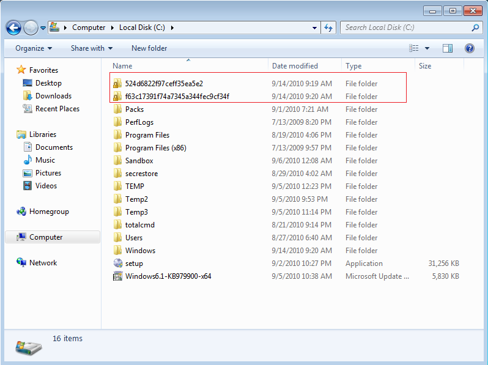This screenshot has width=488, height=365.
Task: Expand the arrow after Computer breadcrumb
Action: [x=113, y=28]
